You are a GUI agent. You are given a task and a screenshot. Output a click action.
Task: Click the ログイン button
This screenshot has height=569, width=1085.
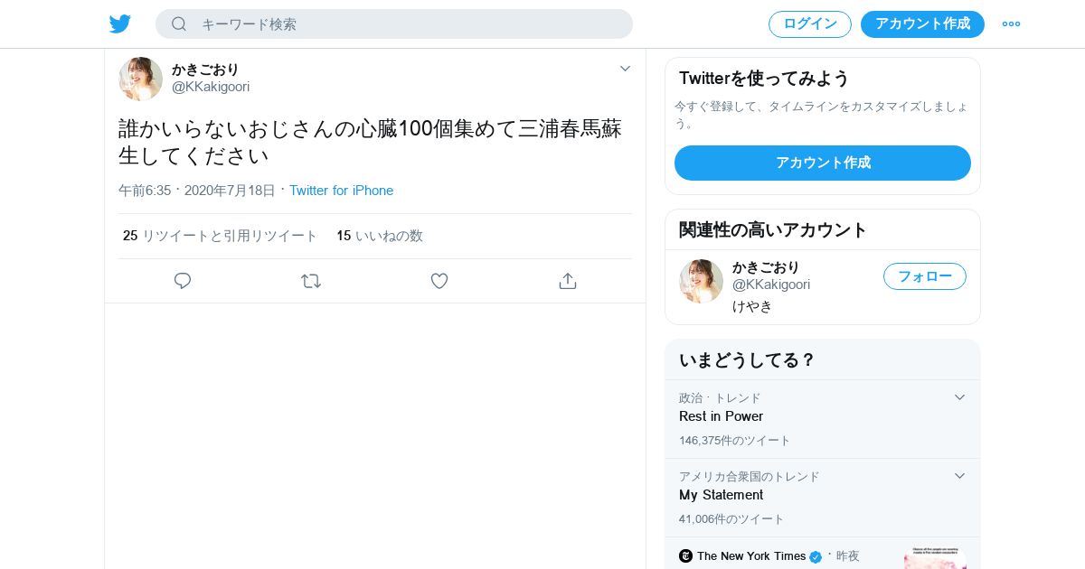[x=810, y=24]
